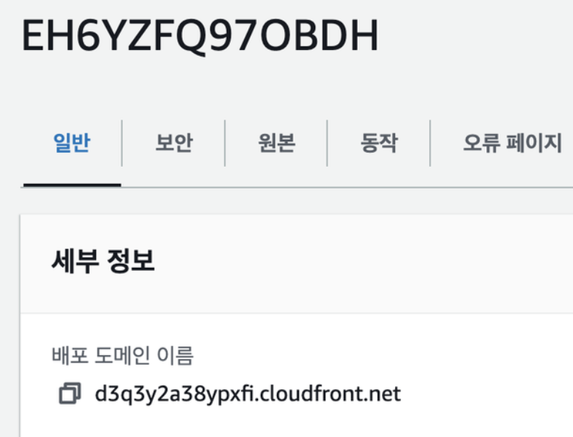This screenshot has height=437, width=573.
Task: View the Origins (원본) tab
Action: point(277,143)
